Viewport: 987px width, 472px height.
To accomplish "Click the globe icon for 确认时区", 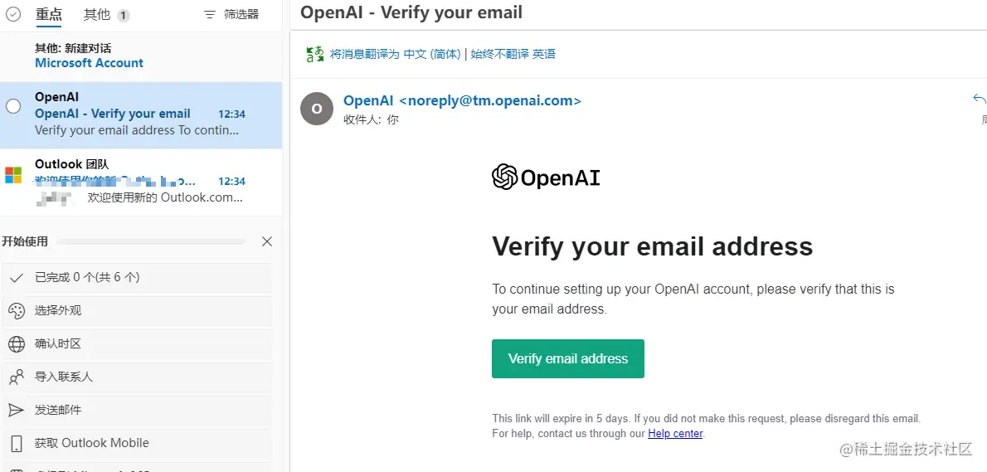I will tap(16, 344).
